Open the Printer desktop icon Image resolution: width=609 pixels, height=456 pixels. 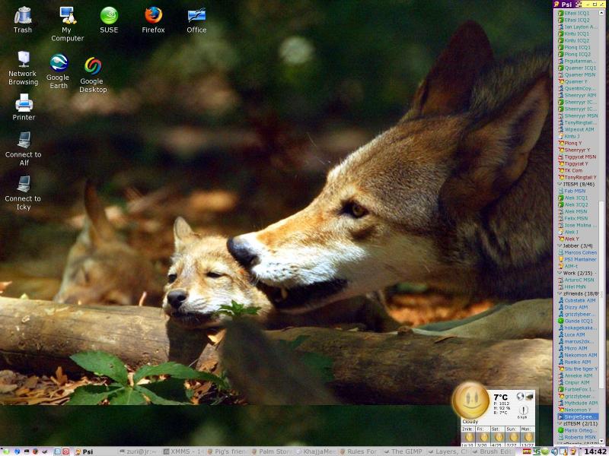[x=24, y=103]
